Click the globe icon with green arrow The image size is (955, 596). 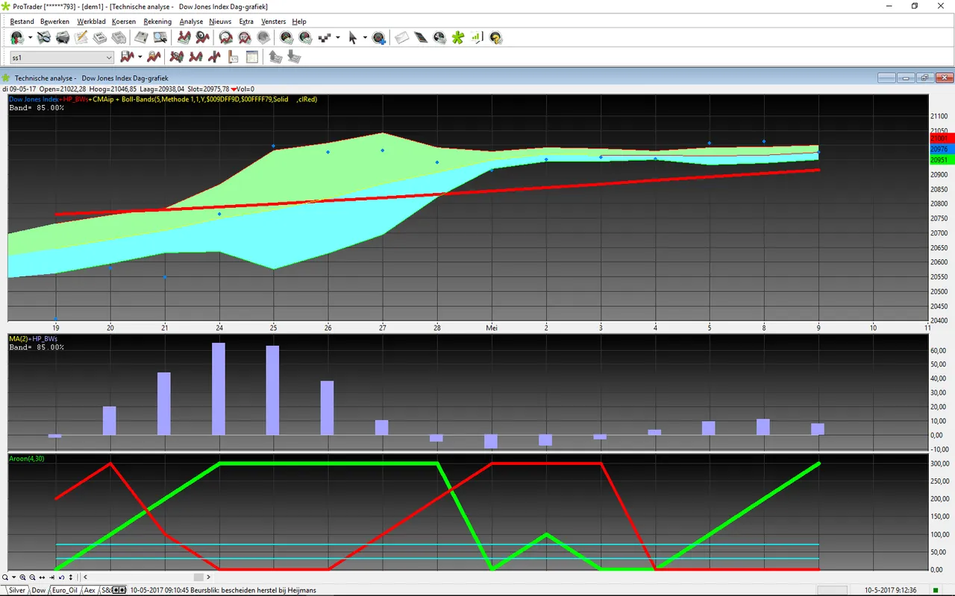(17, 37)
